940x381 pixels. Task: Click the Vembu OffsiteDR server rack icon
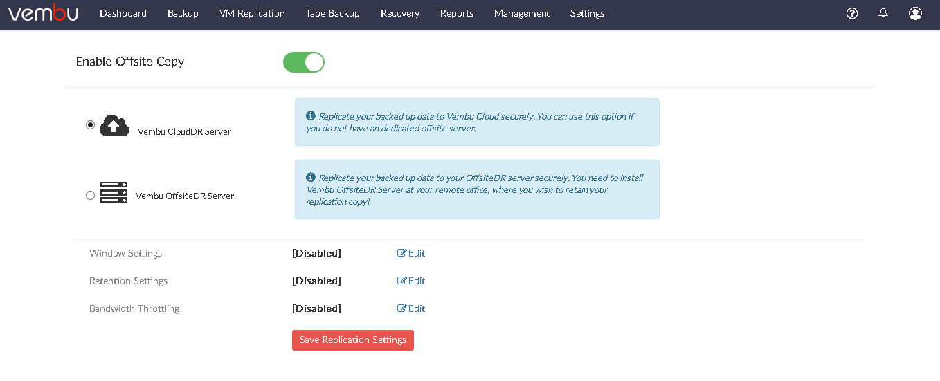click(114, 192)
